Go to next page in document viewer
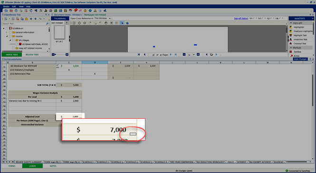This screenshot has height=173, width=316. [x=171, y=55]
